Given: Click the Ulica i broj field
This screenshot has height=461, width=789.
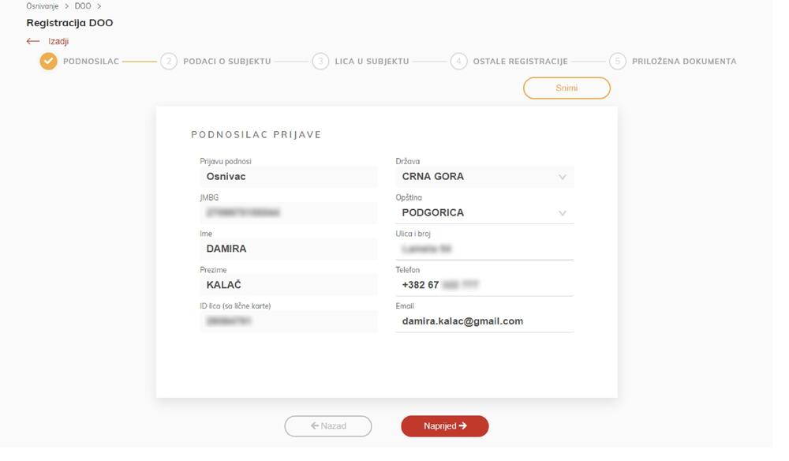Looking at the screenshot, I should 484,249.
